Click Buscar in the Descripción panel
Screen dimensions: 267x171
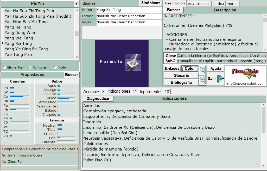174,10
